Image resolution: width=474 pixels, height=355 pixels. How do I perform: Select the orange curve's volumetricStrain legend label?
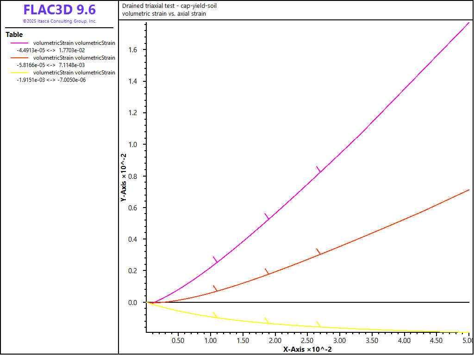[74, 58]
